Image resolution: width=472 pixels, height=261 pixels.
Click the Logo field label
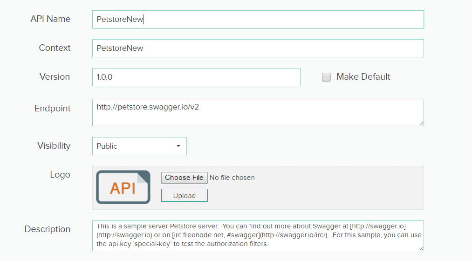[60, 175]
